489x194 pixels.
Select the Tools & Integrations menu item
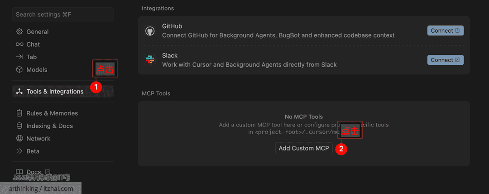[63, 92]
